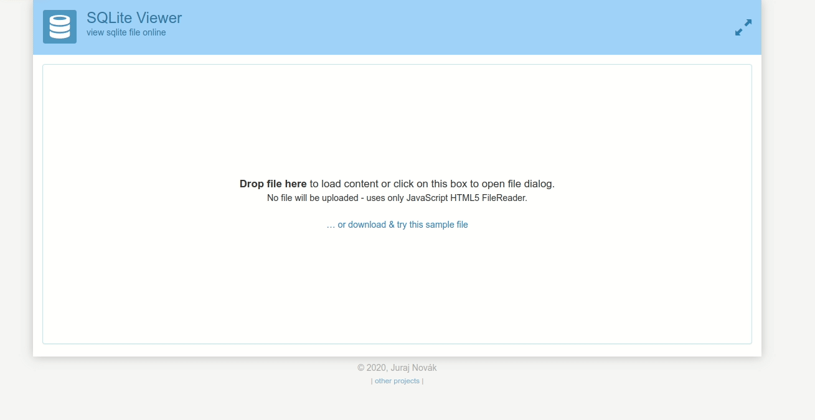Click the ellipsis before the sample file link
Image resolution: width=815 pixels, height=420 pixels.
[x=331, y=225]
